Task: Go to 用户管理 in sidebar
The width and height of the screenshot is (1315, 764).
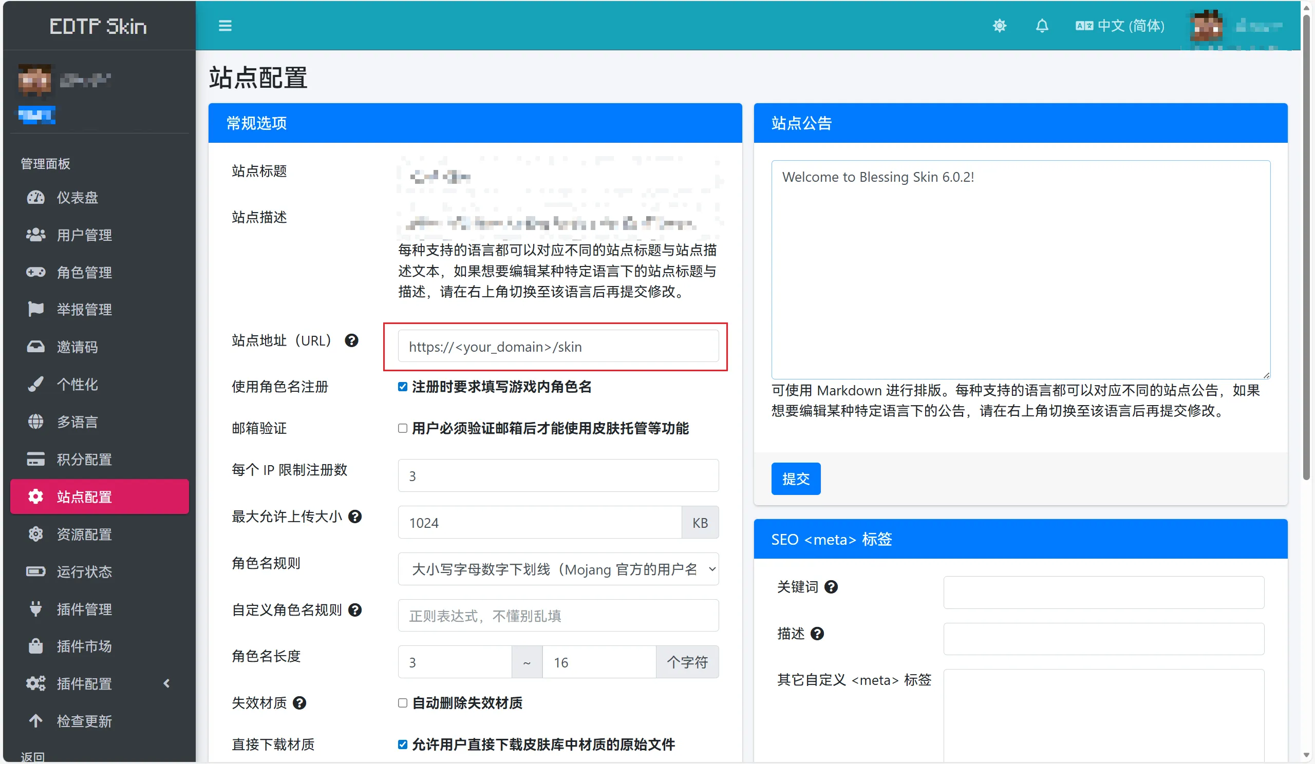Action: (x=84, y=235)
